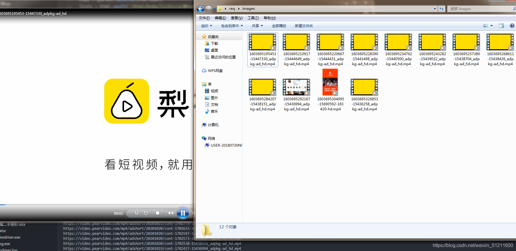Click the Back arrow in Explorer

tap(200, 9)
